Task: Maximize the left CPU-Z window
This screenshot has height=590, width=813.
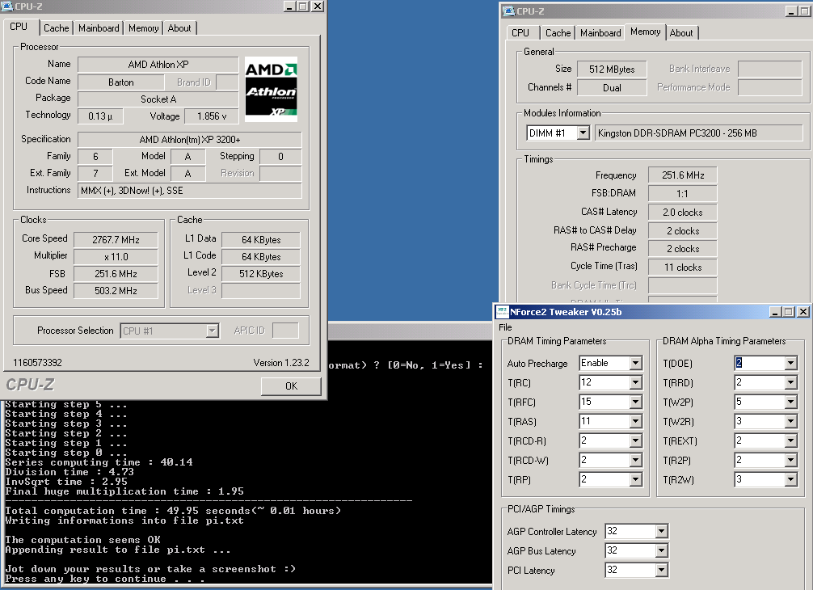Action: 303,6
